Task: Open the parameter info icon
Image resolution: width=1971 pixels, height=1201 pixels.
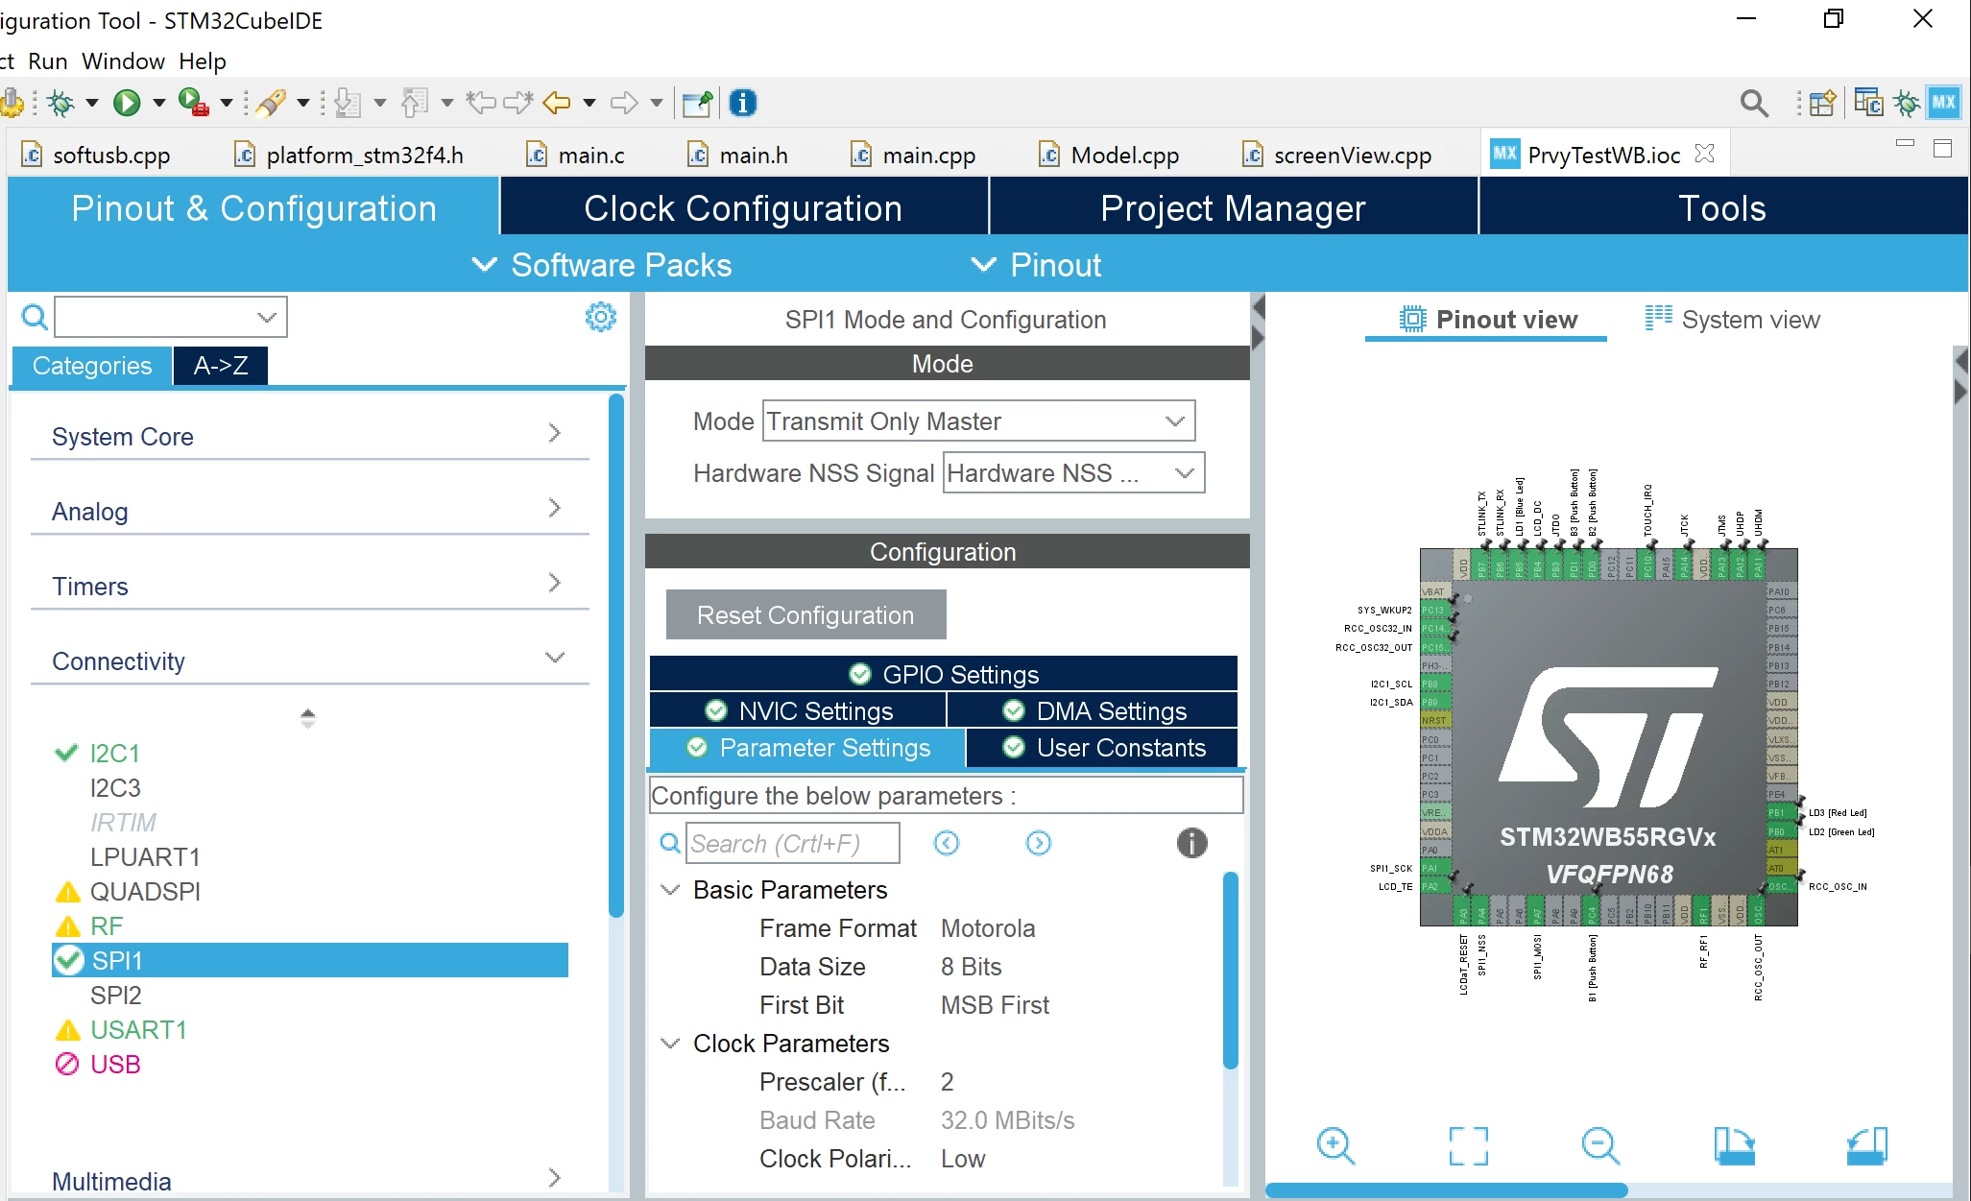Action: 1191,843
